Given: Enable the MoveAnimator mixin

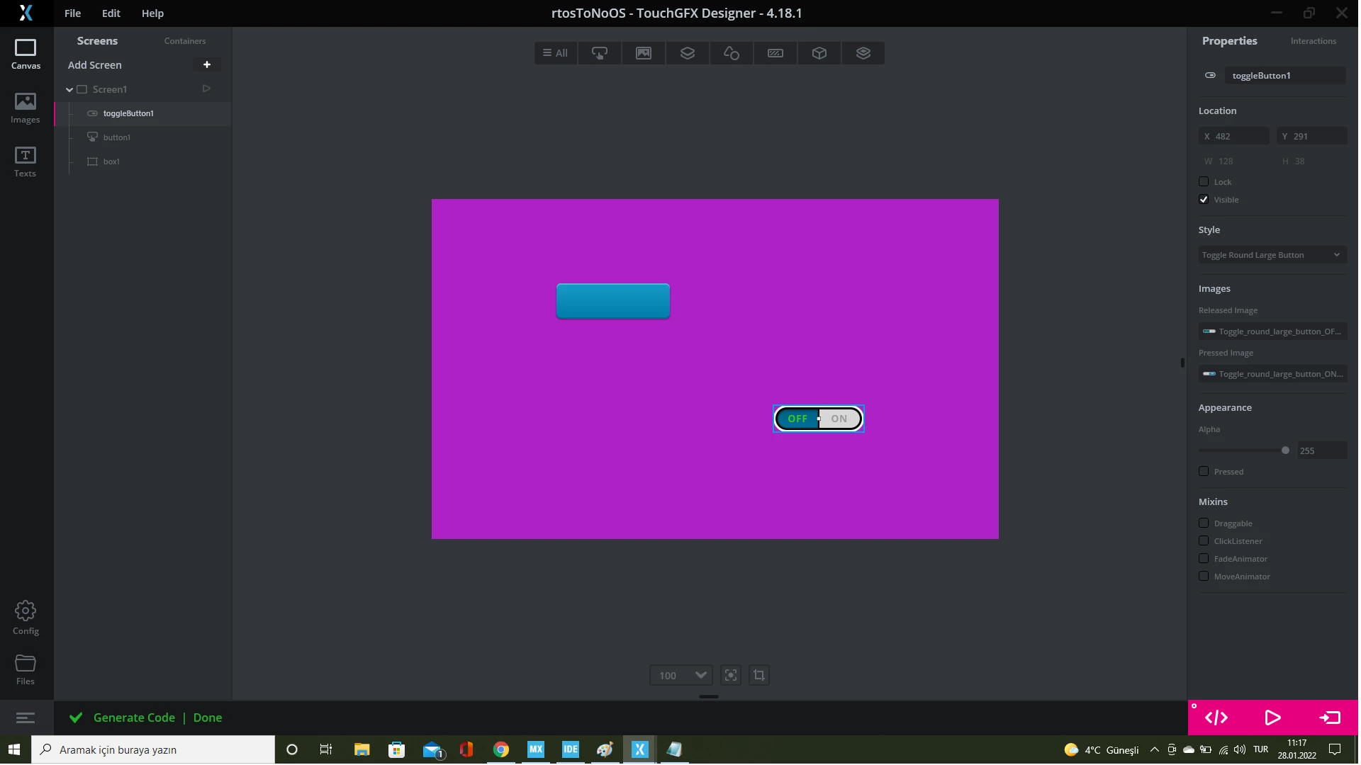Looking at the screenshot, I should [x=1204, y=576].
